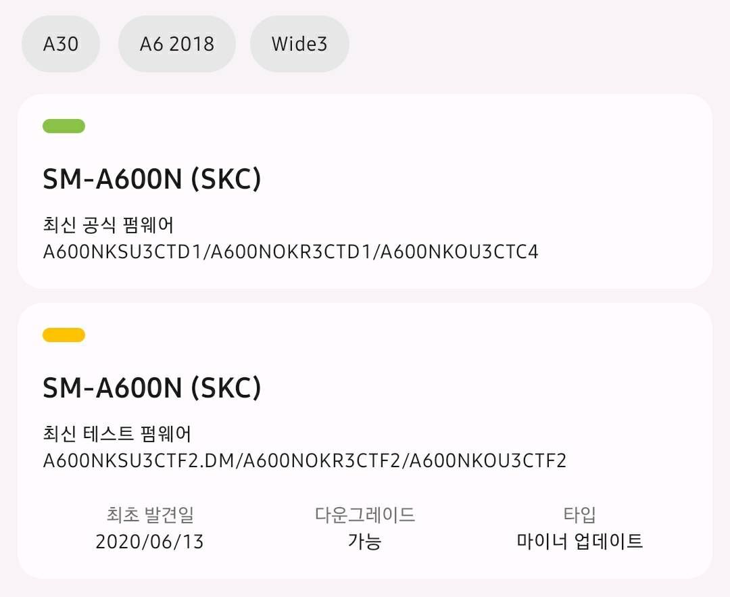Screen dimensions: 730x597
Task: Click the yellow status badge on second card
Action: coord(64,334)
